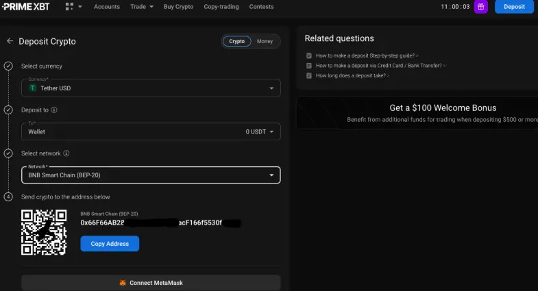
Task: Click the Copy Address button
Action: [110, 244]
